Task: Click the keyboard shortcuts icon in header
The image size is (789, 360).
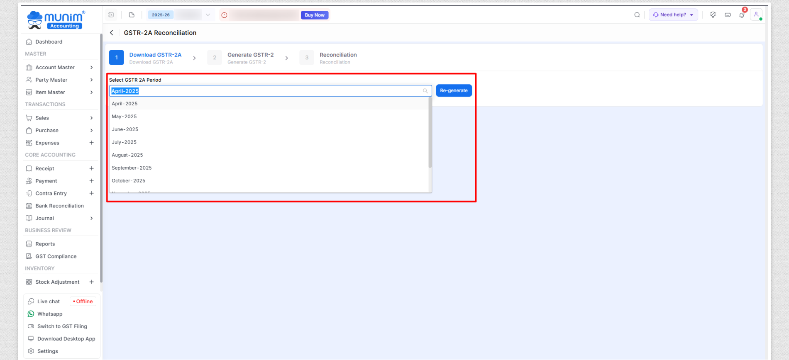Action: tap(728, 15)
